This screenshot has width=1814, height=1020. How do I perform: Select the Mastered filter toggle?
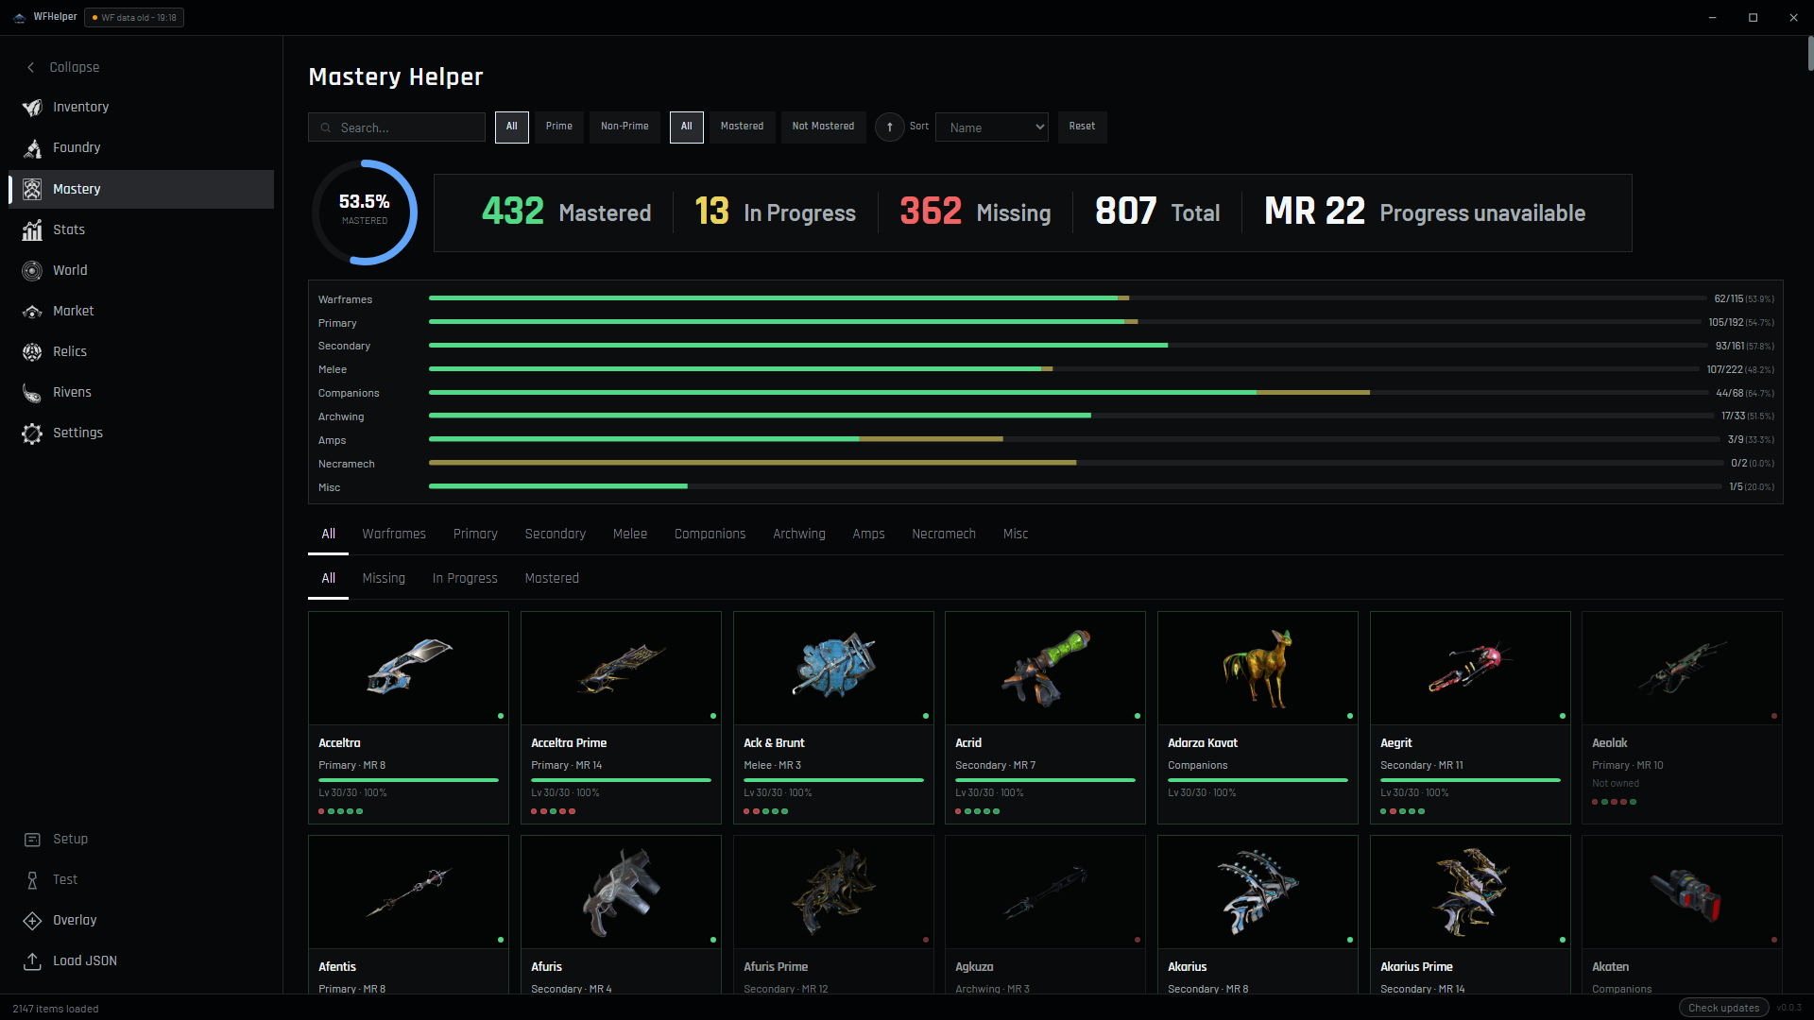tap(742, 127)
